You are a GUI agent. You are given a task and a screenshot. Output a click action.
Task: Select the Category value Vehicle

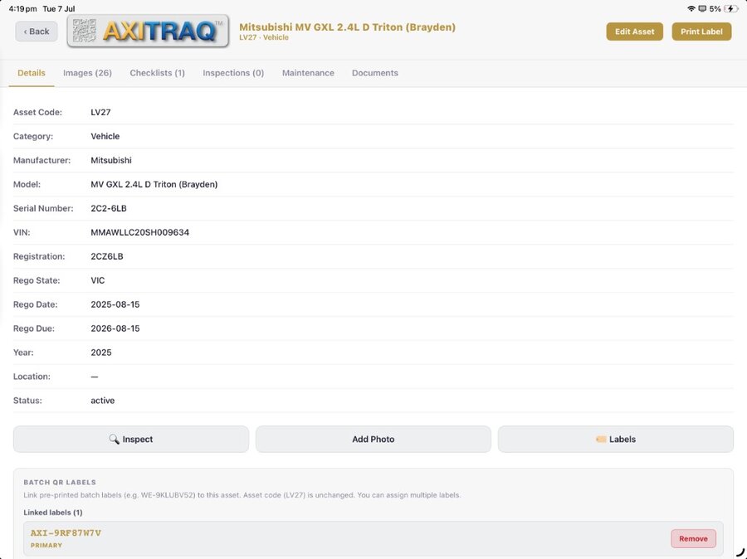(x=105, y=136)
